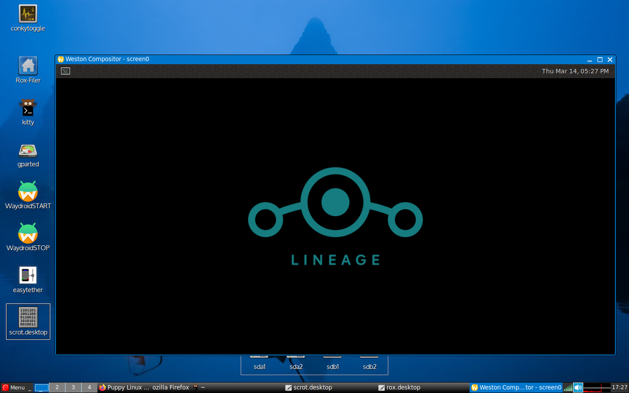Switch to workspace 3
The width and height of the screenshot is (629, 393).
(x=73, y=388)
